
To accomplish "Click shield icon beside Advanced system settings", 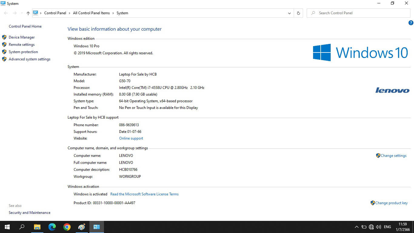I will pos(4,59).
